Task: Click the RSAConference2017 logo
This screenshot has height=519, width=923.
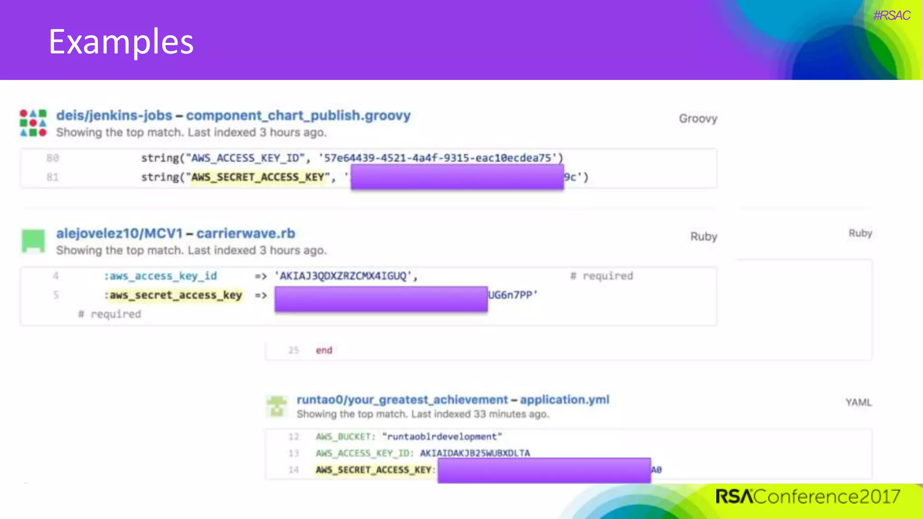Action: click(x=808, y=497)
